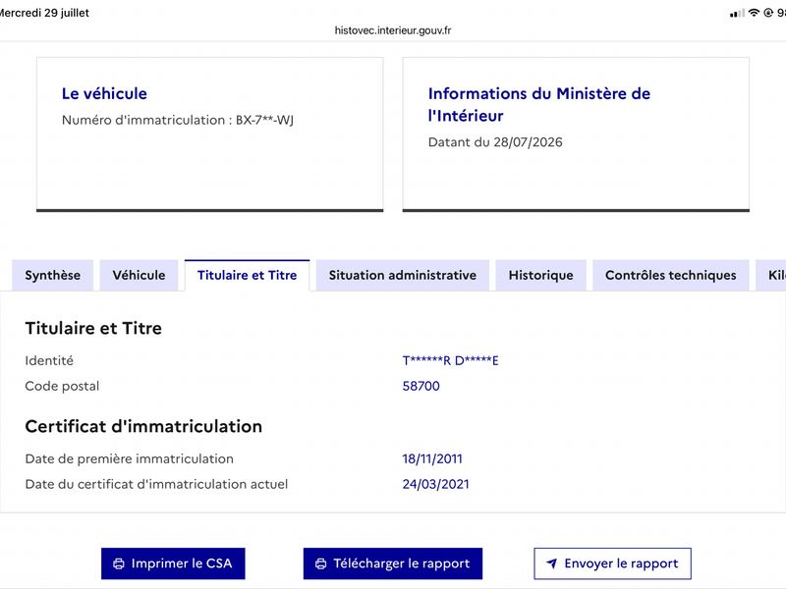Tap the orientation lock status icon
The width and height of the screenshot is (786, 589).
point(768,13)
